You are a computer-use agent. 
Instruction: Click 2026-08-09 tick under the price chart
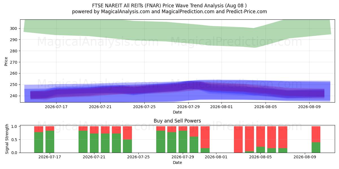pyautogui.click(x=310, y=107)
